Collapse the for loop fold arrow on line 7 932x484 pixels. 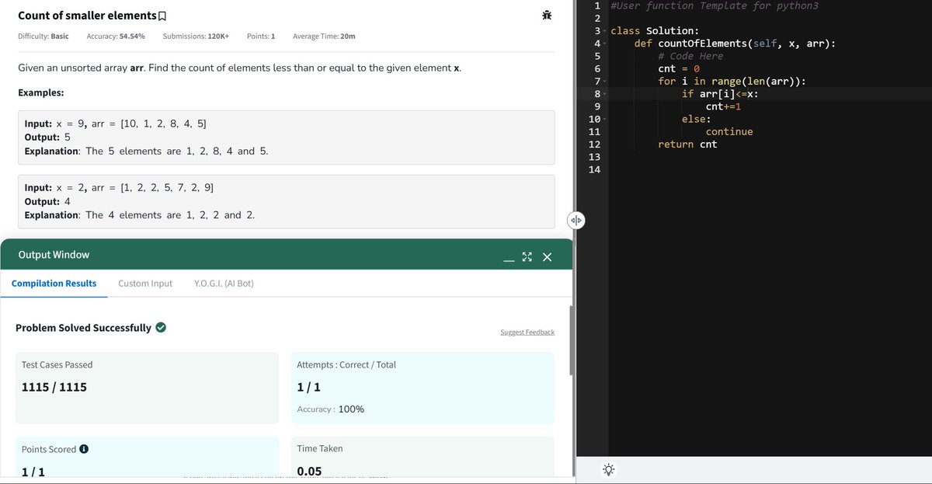(x=605, y=82)
